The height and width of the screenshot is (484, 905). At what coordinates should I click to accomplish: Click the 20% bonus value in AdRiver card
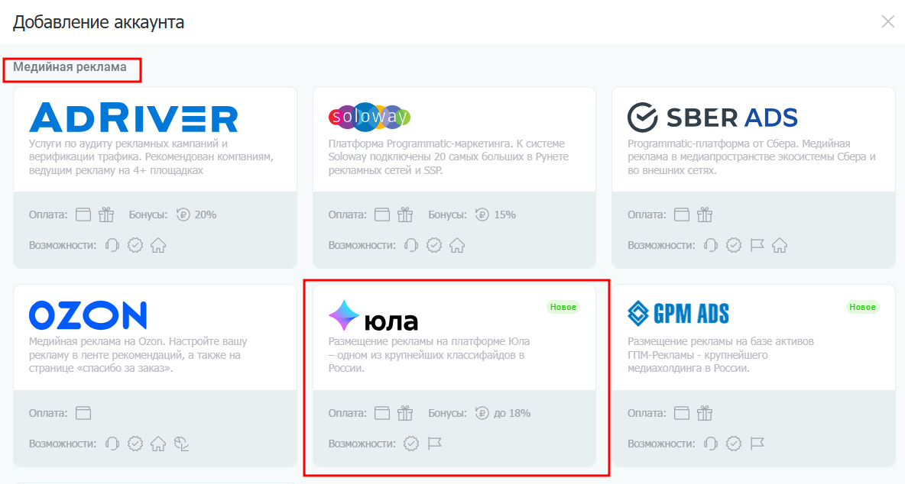[x=206, y=215]
